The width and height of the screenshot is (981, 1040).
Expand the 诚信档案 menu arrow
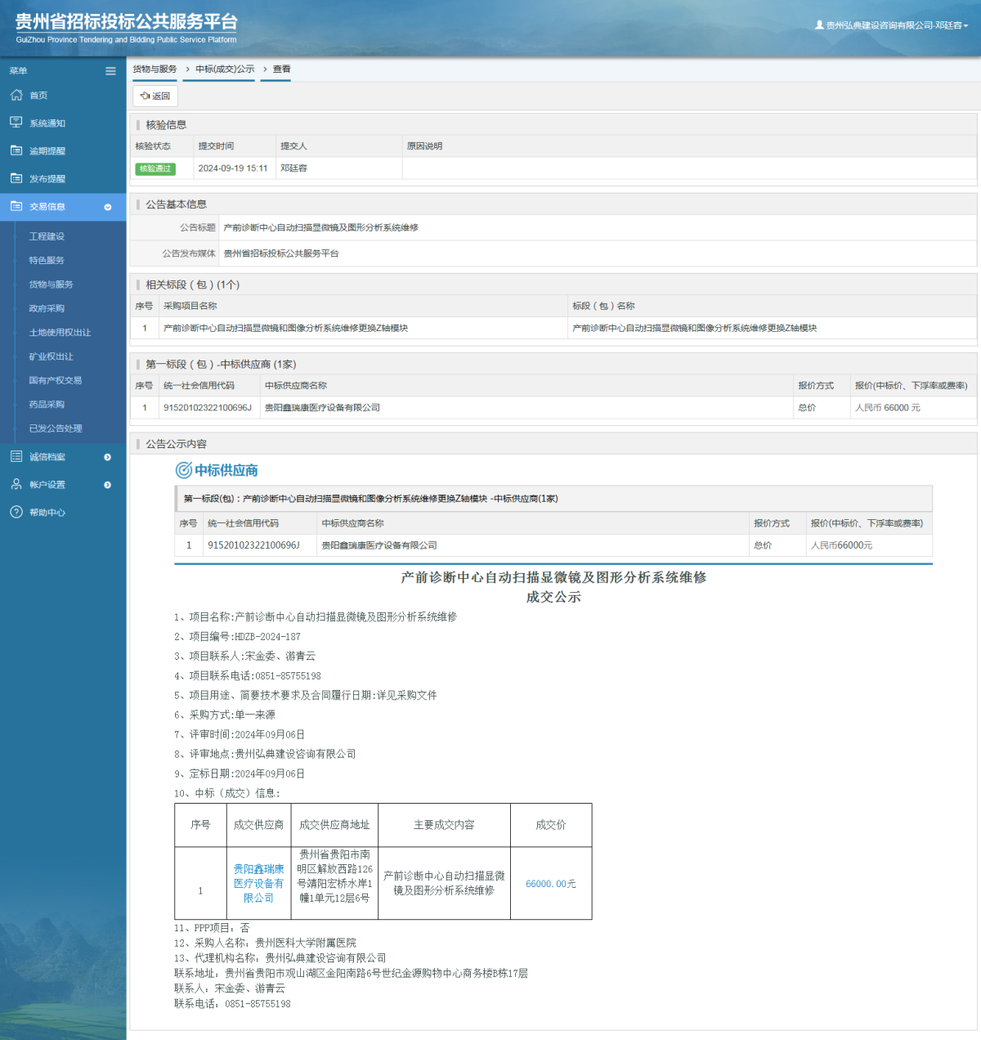(x=107, y=457)
